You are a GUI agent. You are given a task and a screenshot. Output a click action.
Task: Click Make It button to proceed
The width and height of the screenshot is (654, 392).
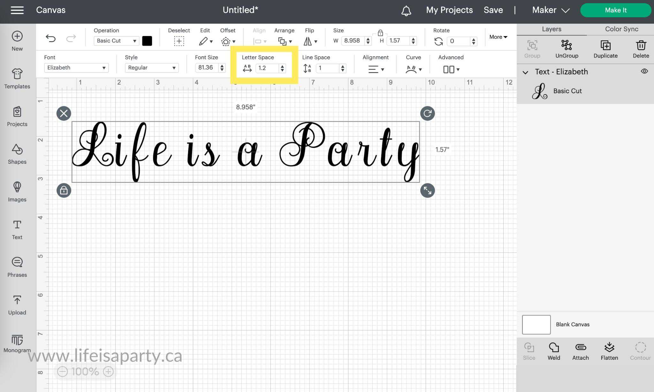(x=615, y=10)
